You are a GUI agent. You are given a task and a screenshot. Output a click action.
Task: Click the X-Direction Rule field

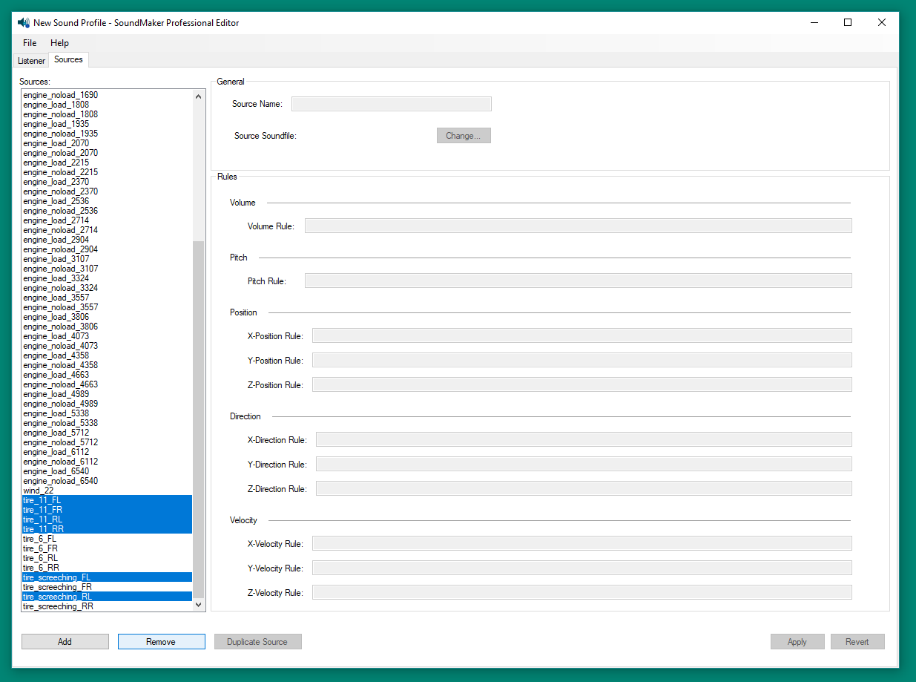click(x=584, y=439)
